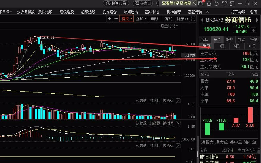
Task: Switch to the 盘口 tab
Action: pyautogui.click(x=205, y=39)
